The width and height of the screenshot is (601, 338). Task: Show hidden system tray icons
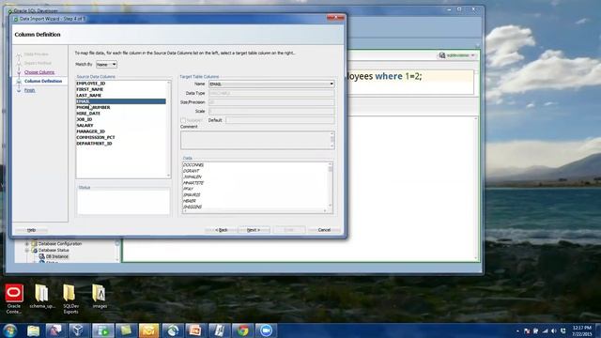tap(517, 330)
